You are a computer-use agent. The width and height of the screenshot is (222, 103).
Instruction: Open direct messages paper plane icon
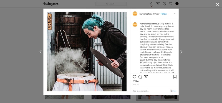(158, 4)
